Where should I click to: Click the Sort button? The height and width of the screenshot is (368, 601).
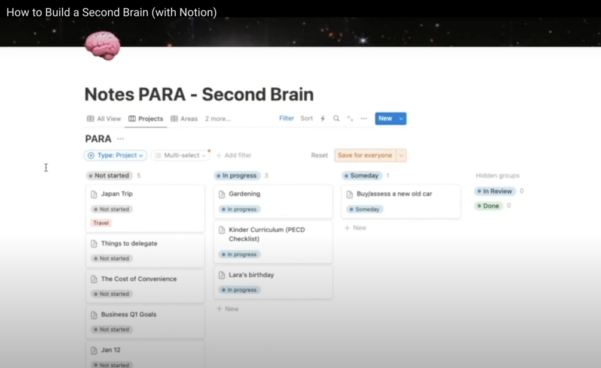307,118
